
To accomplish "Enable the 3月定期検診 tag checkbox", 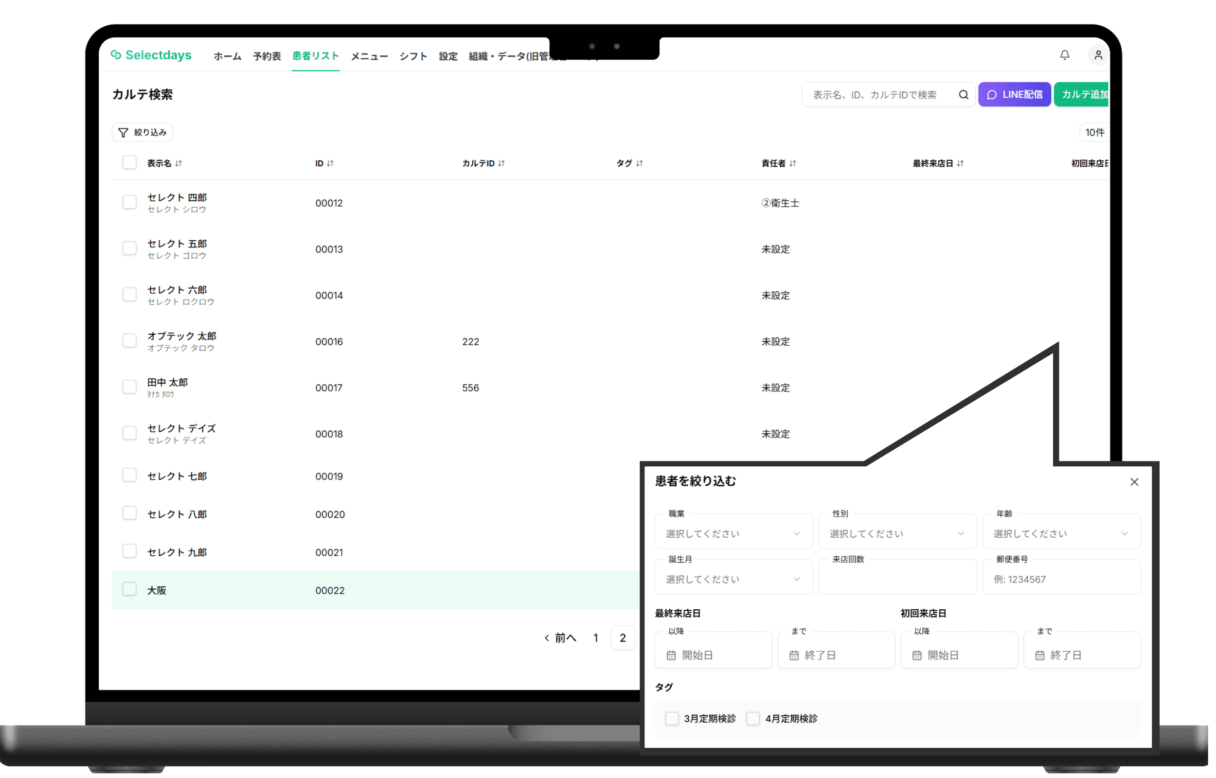I will click(671, 718).
